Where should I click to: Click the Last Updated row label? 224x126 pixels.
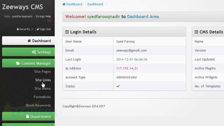(x=204, y=59)
